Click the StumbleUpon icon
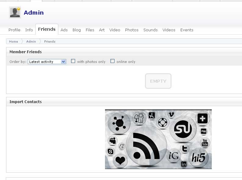Viewport: 242px width, 180px height. click(x=183, y=129)
